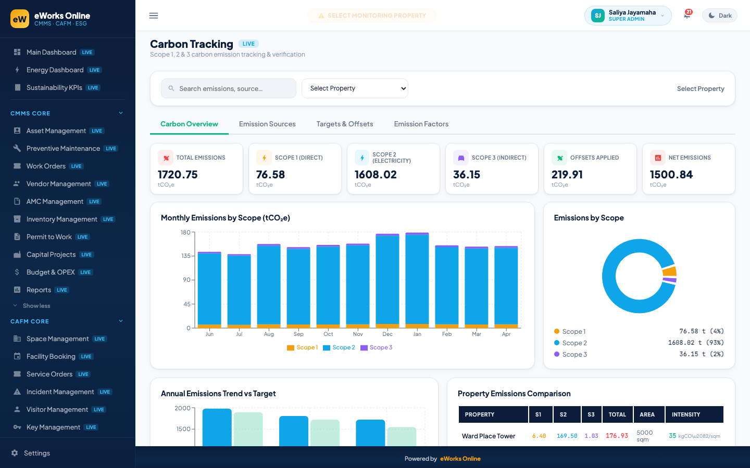Click the December bar in monthly chart

tap(387, 280)
